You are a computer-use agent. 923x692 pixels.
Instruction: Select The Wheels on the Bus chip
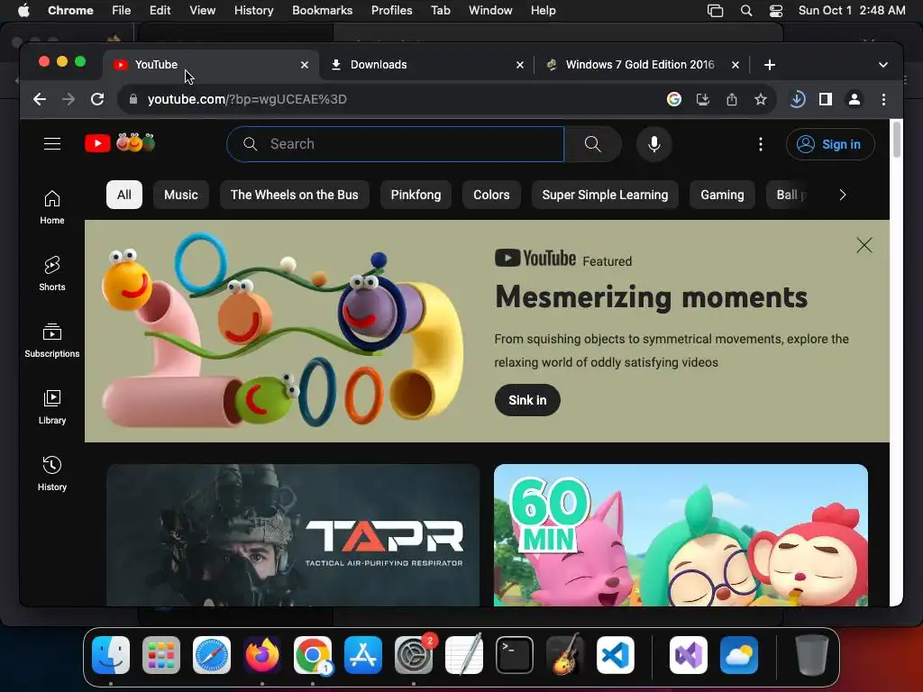click(x=295, y=195)
